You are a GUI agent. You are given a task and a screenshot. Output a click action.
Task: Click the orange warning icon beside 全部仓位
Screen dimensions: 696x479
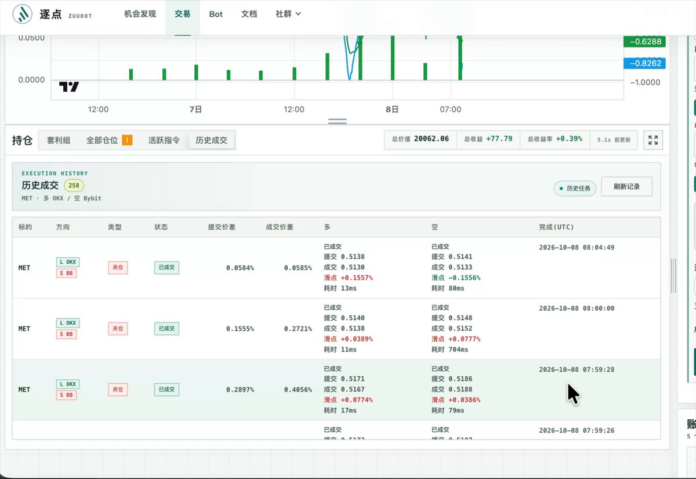127,140
